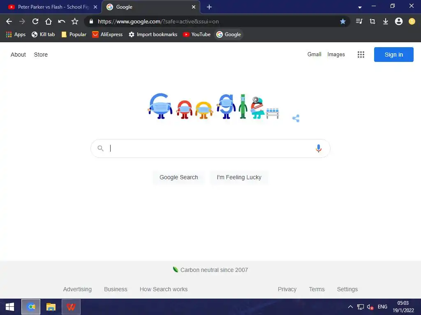421x315 pixels.
Task: Open the Store link
Action: pyautogui.click(x=41, y=55)
